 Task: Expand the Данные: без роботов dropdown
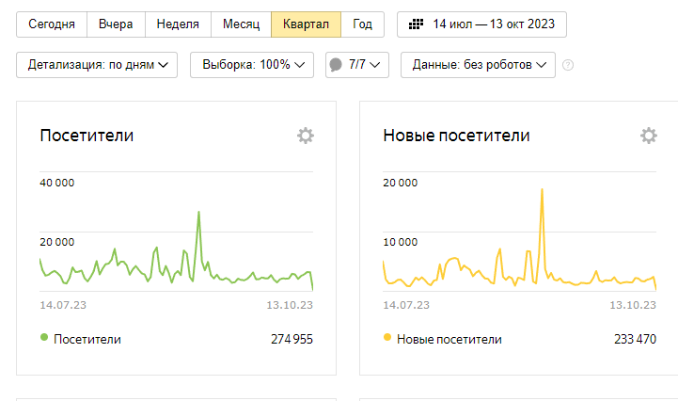tap(478, 65)
